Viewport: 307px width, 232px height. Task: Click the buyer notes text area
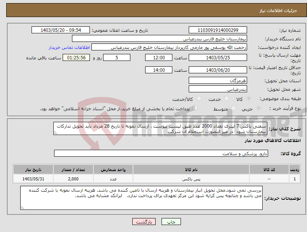pyautogui.click(x=141, y=198)
